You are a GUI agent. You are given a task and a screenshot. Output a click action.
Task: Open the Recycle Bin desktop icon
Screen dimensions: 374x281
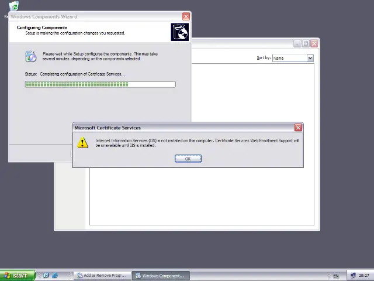[x=13, y=6]
